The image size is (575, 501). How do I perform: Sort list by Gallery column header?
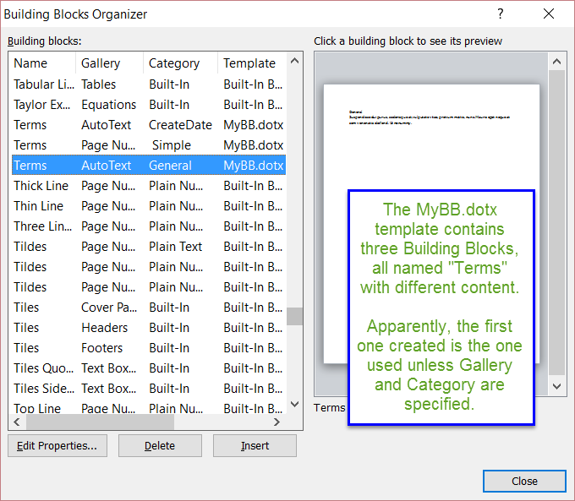pyautogui.click(x=109, y=63)
